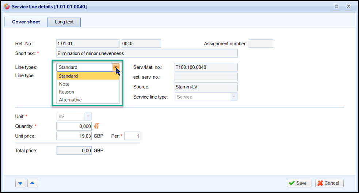Maximize the Service line details window

[x=337, y=7]
